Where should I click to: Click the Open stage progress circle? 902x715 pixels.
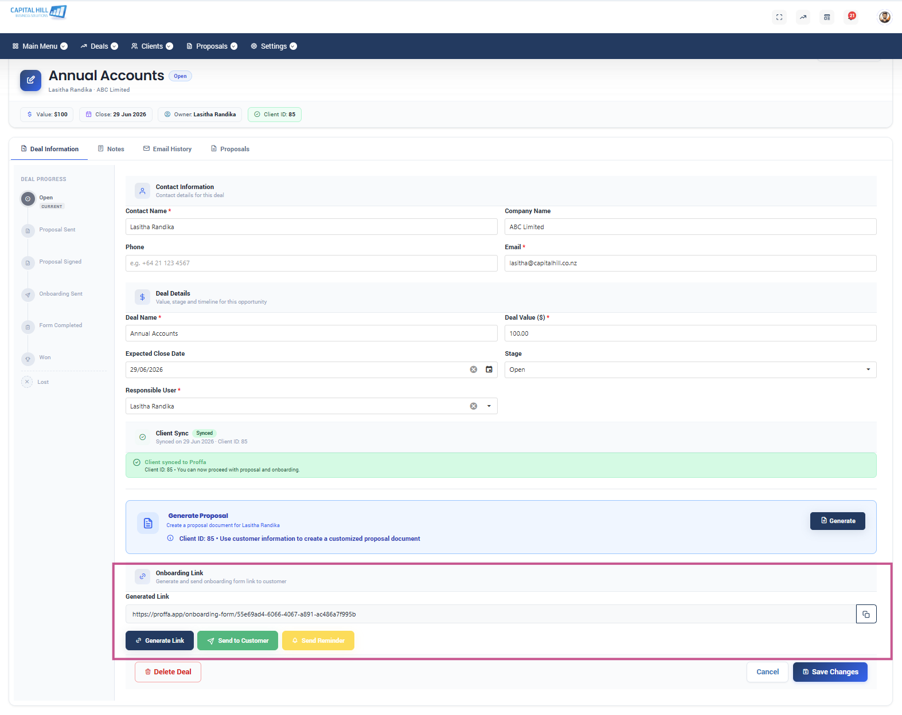point(28,199)
